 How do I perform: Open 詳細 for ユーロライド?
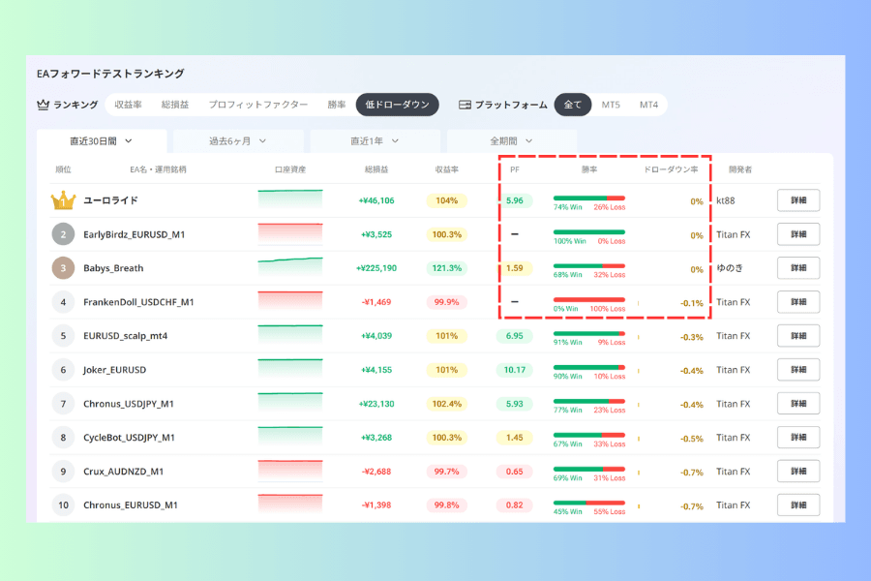point(798,200)
